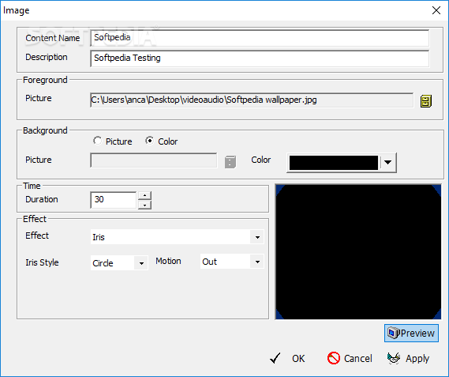Apply the image settings
Viewport: 449px width, 377px height.
coord(408,358)
